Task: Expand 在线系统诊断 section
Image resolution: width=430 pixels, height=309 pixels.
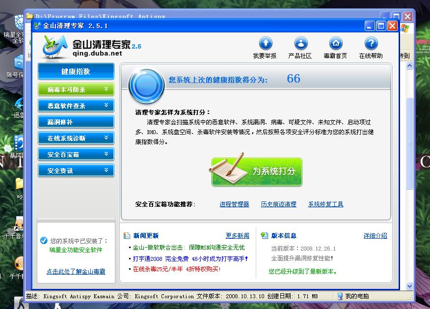Action: coord(76,138)
